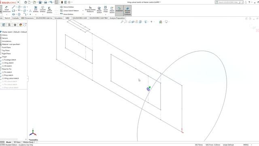Click the Rapid Sketch tool
The width and height of the screenshot is (259, 146).
[112, 10]
